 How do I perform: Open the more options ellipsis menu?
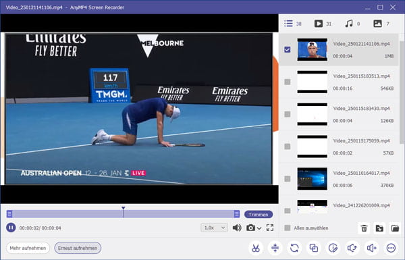pyautogui.click(x=391, y=248)
